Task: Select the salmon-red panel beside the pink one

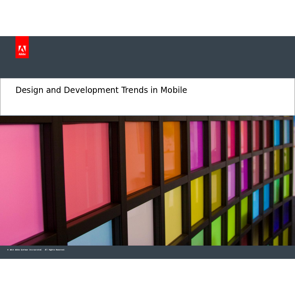Action: click(86, 170)
